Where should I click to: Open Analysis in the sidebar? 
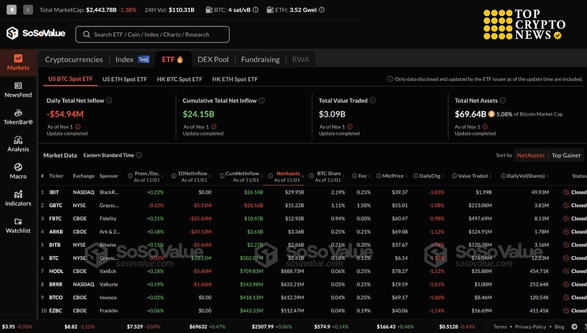pos(18,144)
